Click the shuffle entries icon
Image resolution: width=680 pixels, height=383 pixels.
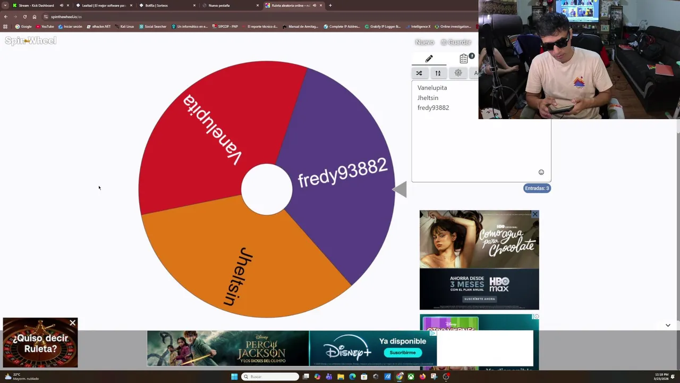[419, 73]
